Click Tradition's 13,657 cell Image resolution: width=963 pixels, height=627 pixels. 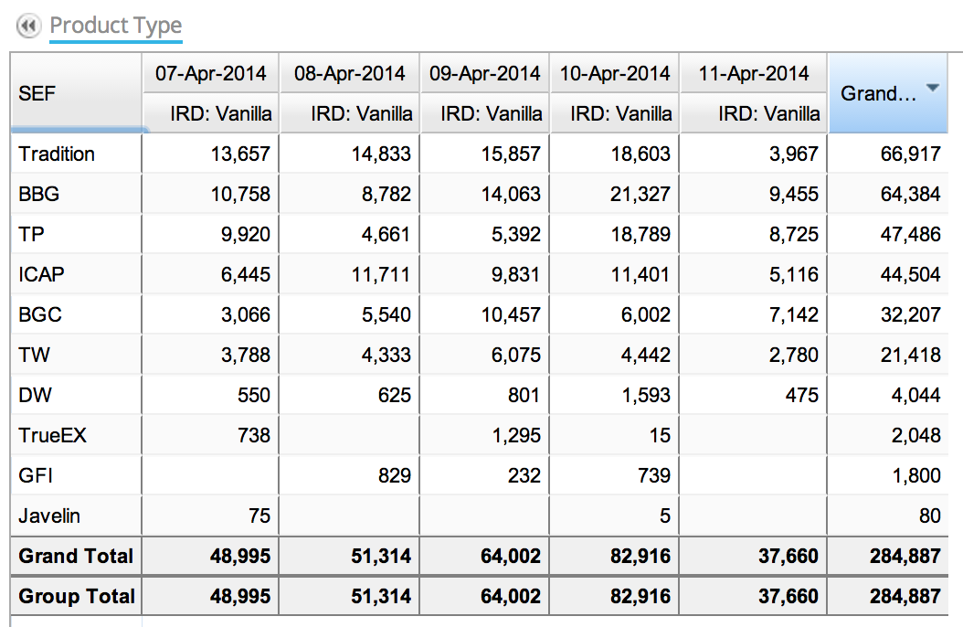coord(240,154)
